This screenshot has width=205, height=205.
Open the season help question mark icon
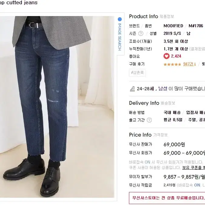[141, 34]
